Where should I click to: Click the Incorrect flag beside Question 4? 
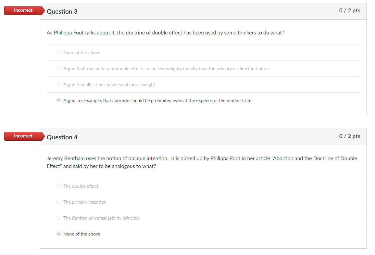(x=24, y=136)
